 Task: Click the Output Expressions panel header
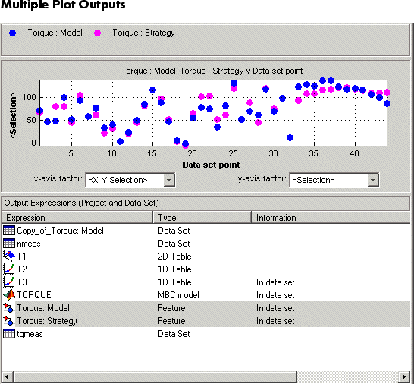[206, 203]
